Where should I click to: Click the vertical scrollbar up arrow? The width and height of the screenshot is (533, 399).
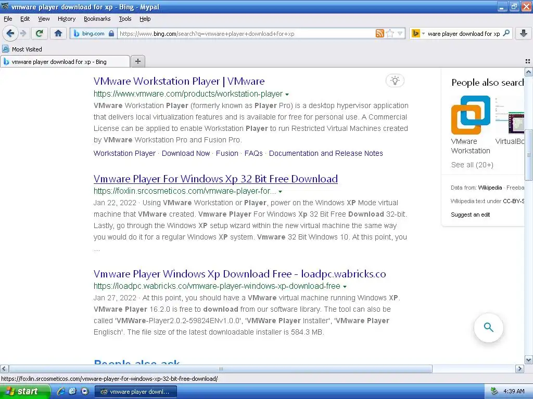(x=528, y=72)
